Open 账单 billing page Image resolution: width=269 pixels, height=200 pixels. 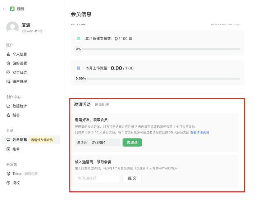pyautogui.click(x=16, y=149)
